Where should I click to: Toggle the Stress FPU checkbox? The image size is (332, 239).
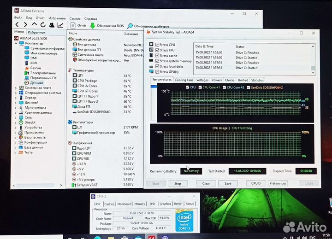click(157, 50)
